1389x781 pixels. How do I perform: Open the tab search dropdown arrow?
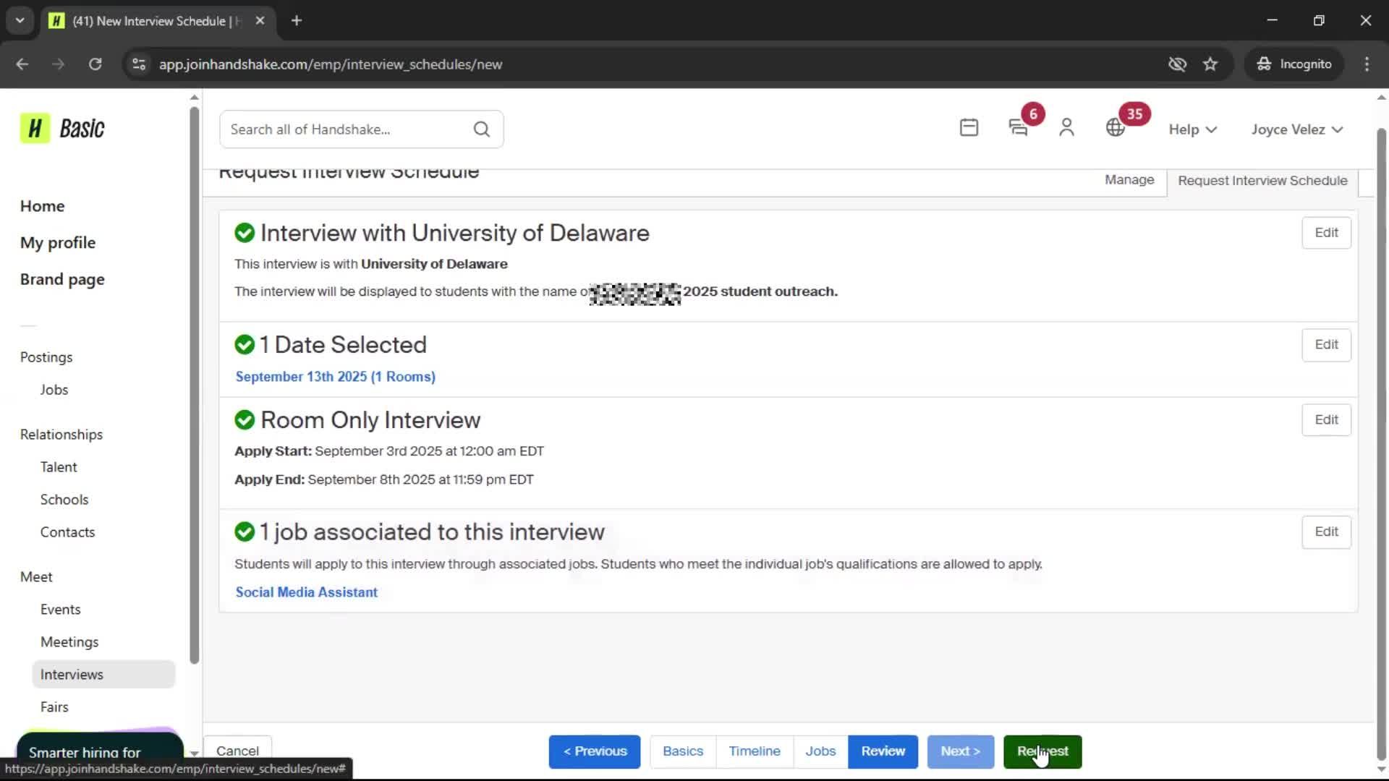pos(20,21)
